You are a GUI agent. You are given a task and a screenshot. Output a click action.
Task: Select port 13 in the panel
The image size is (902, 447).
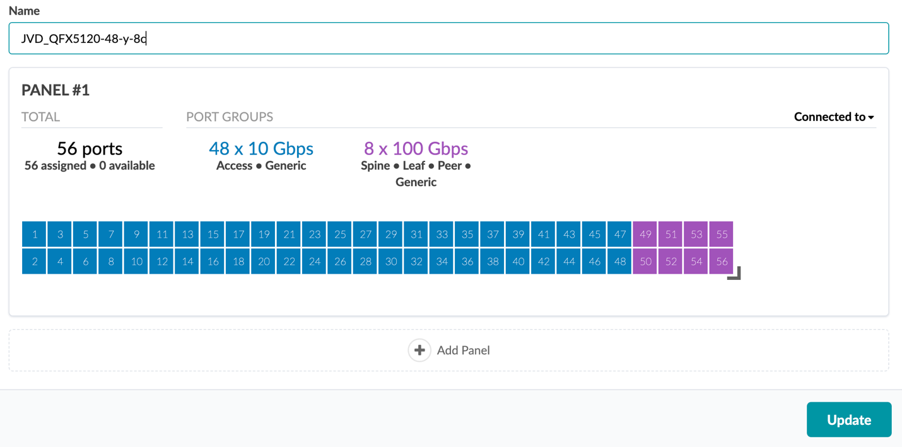187,235
